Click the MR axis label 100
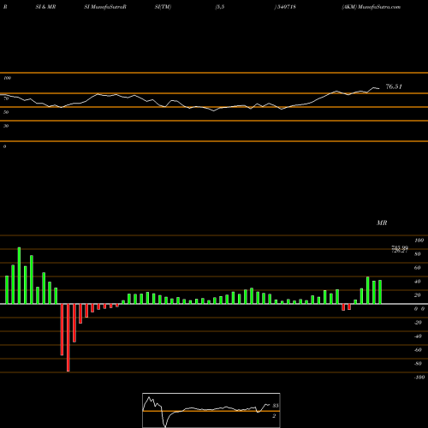The height and width of the screenshot is (428, 428). tap(419, 241)
